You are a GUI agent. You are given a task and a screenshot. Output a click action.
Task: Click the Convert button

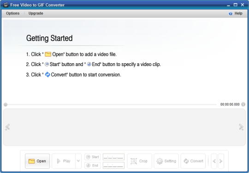(x=193, y=161)
